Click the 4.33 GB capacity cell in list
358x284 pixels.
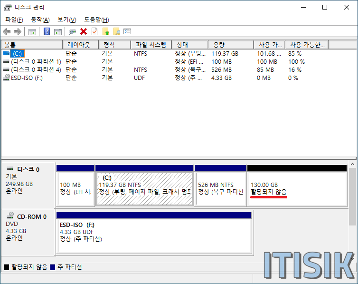(221, 78)
